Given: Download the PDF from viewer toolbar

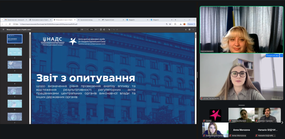Looking at the screenshot, I should pos(186,29).
